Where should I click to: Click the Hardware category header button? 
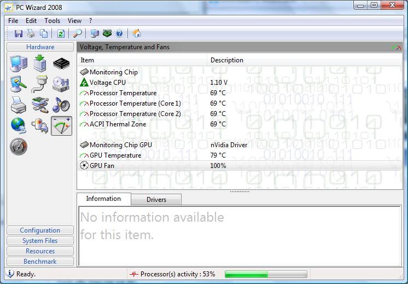click(40, 47)
